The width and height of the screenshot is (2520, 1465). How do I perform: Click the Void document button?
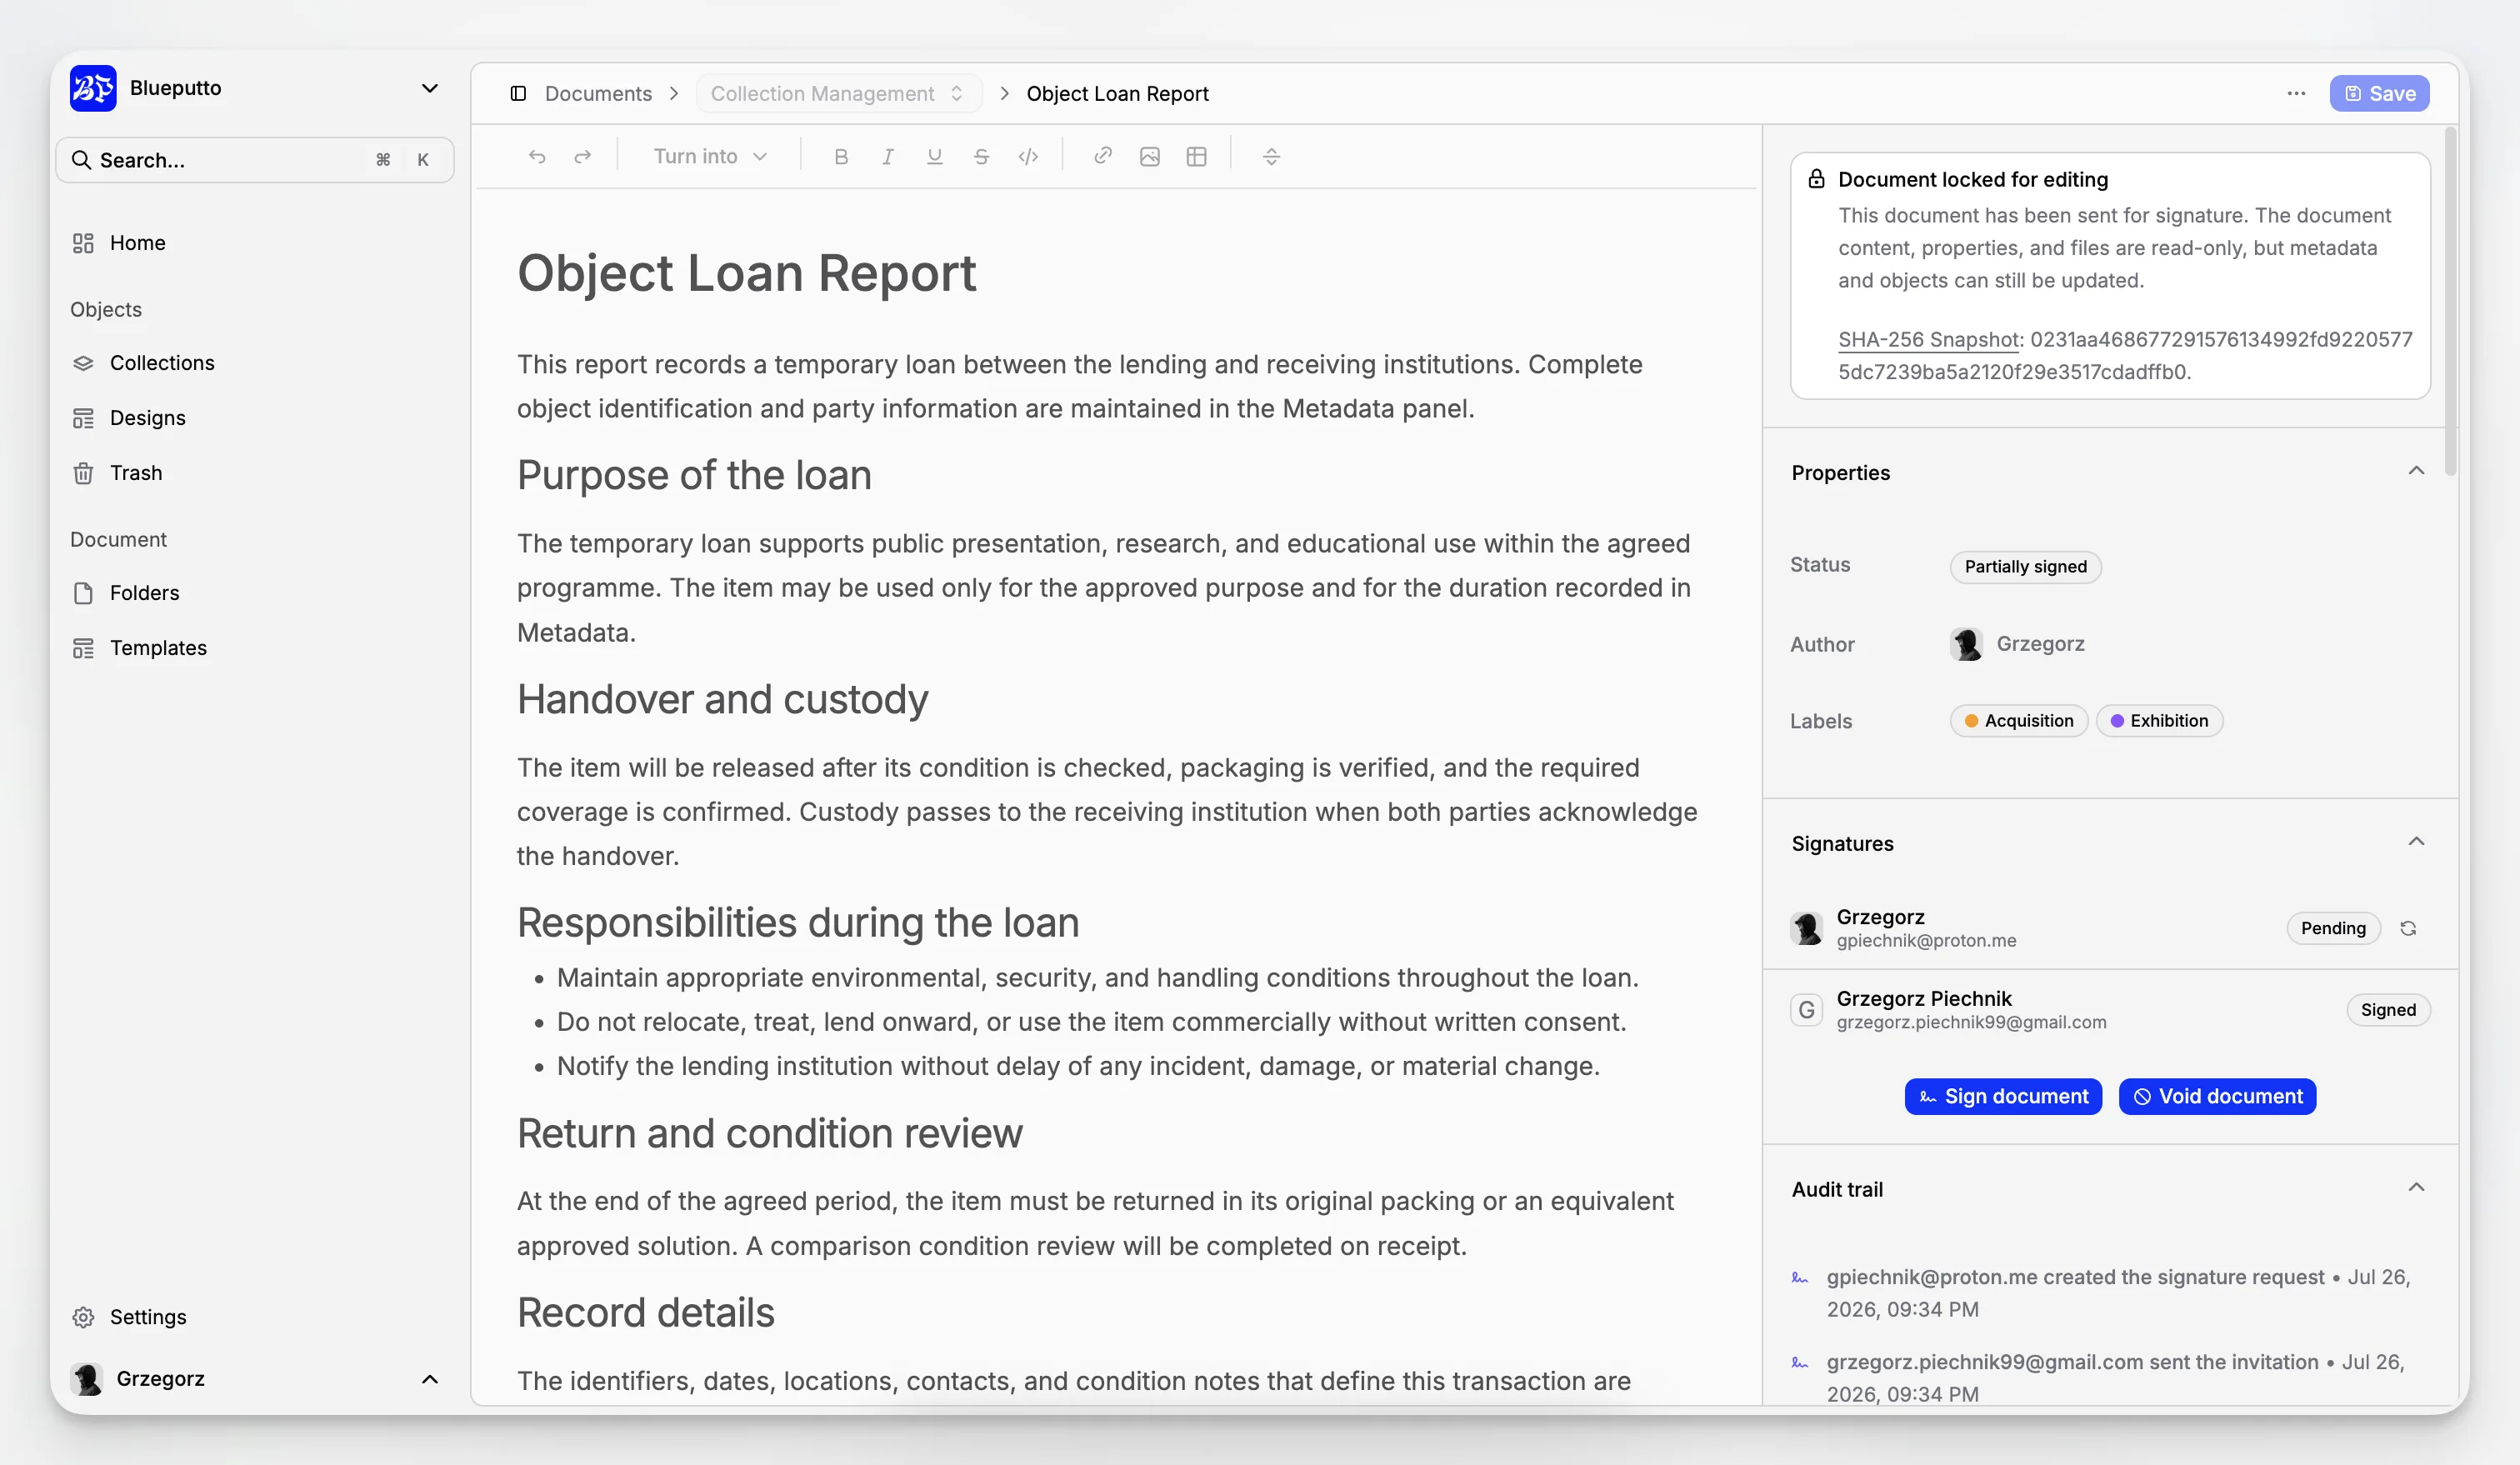click(2217, 1097)
